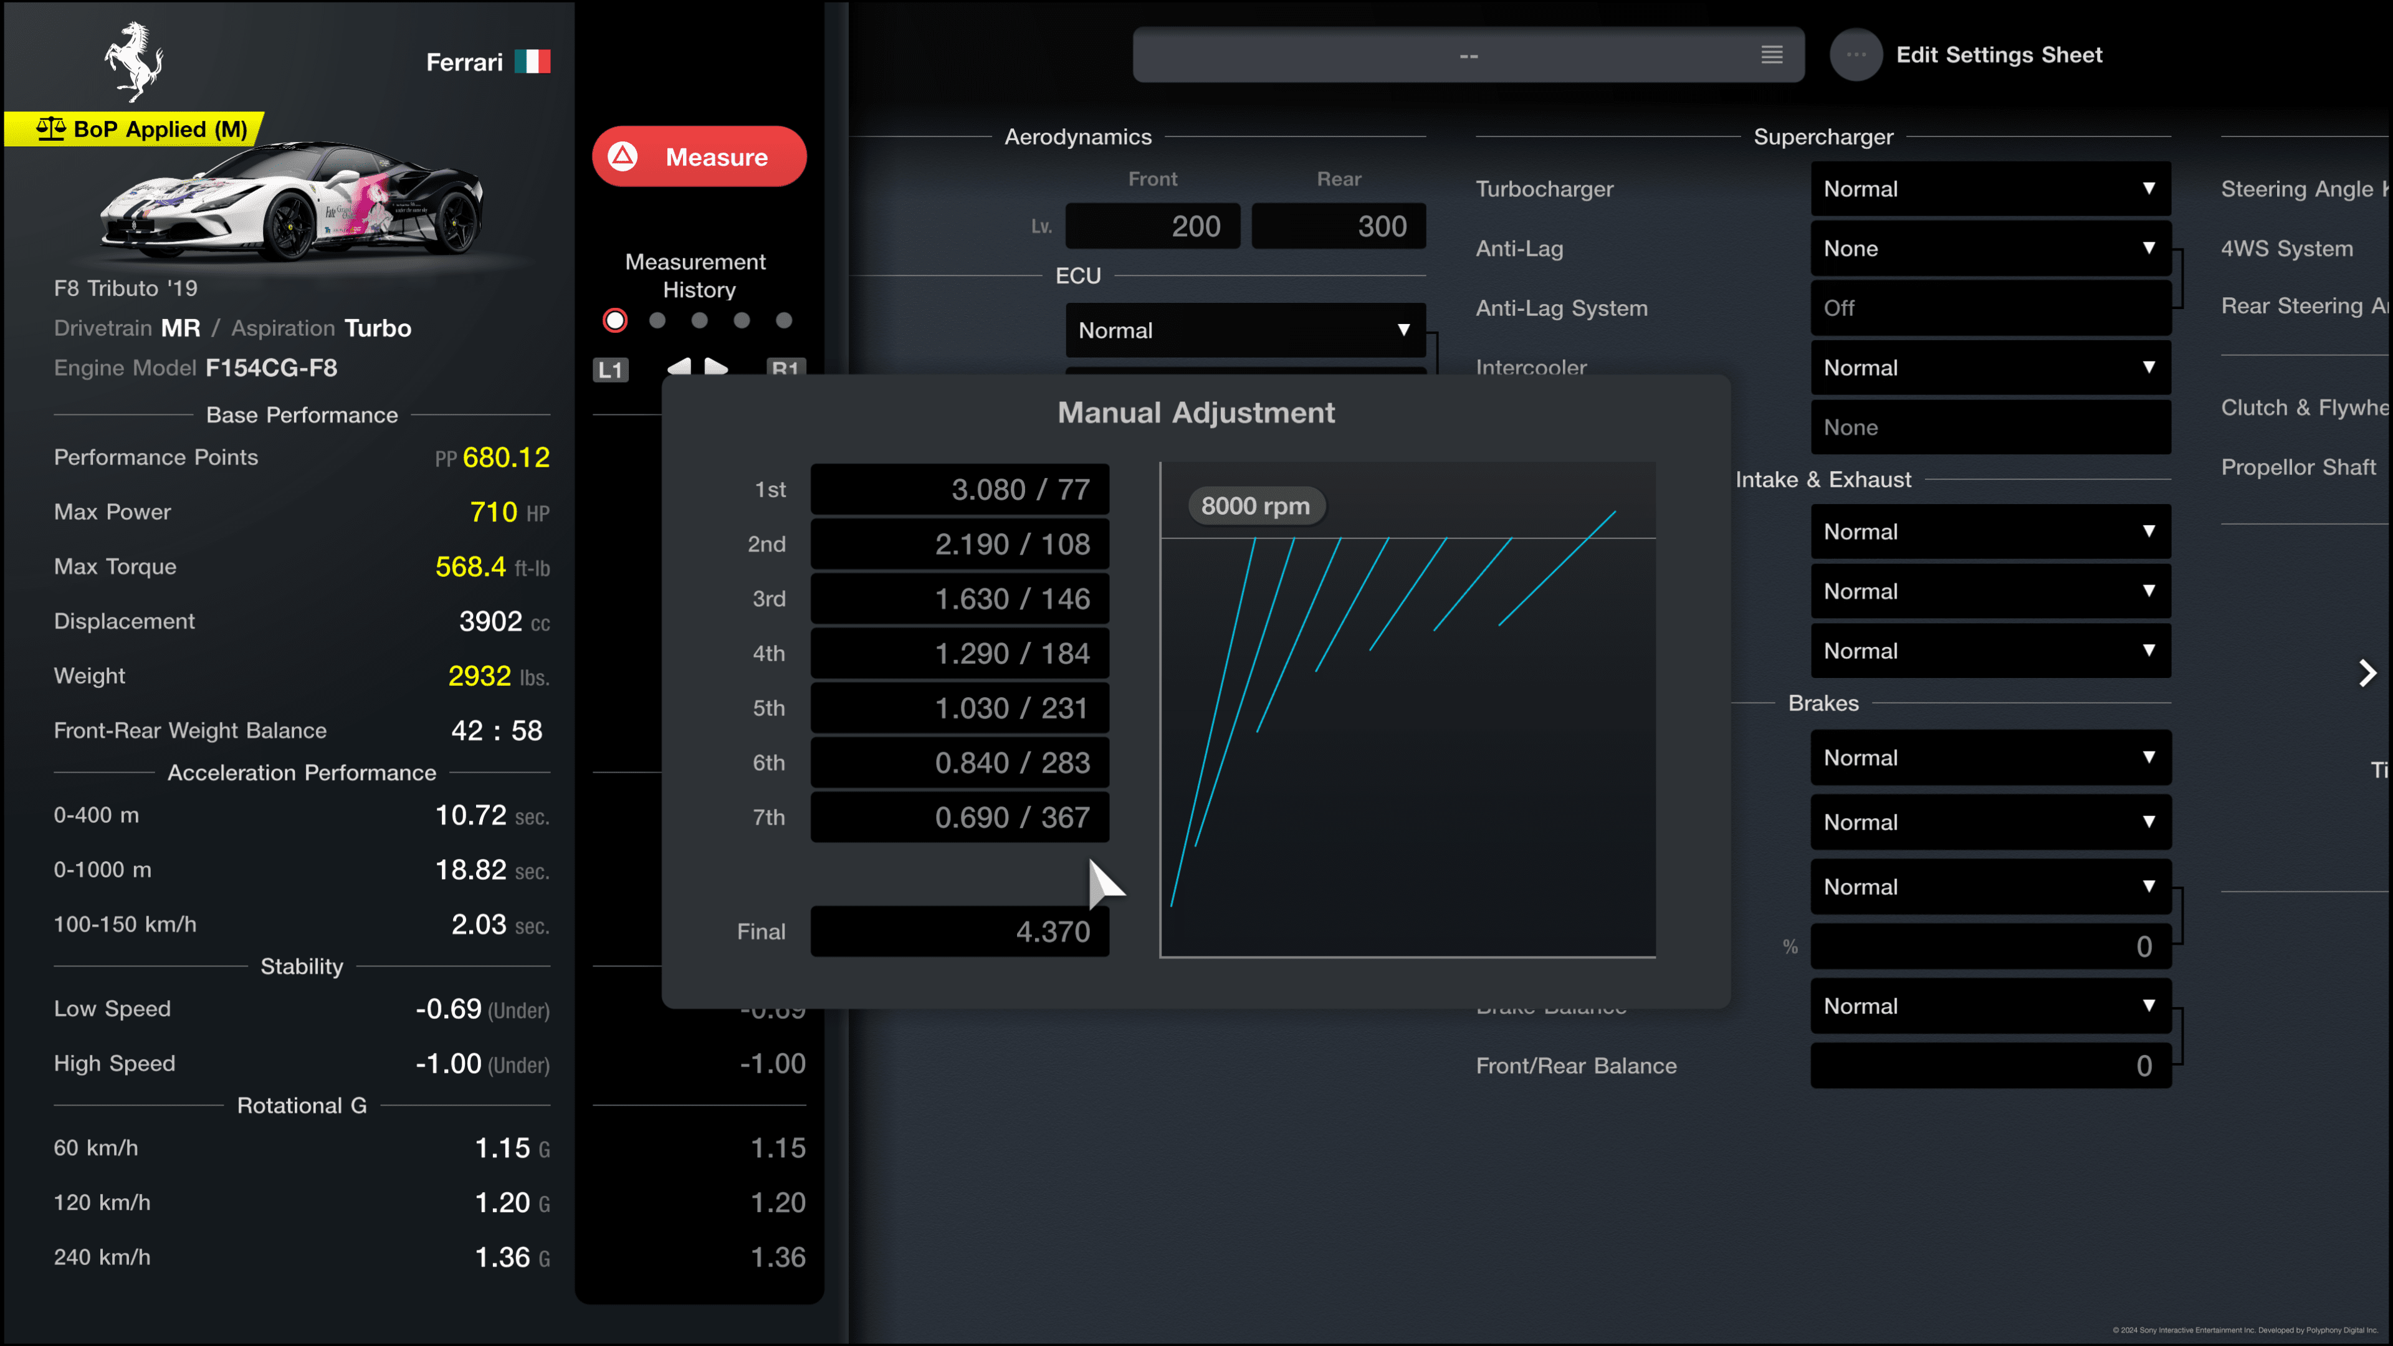Viewport: 2393px width, 1346px height.
Task: Click the Max Power 710 HP value
Action: [510, 512]
